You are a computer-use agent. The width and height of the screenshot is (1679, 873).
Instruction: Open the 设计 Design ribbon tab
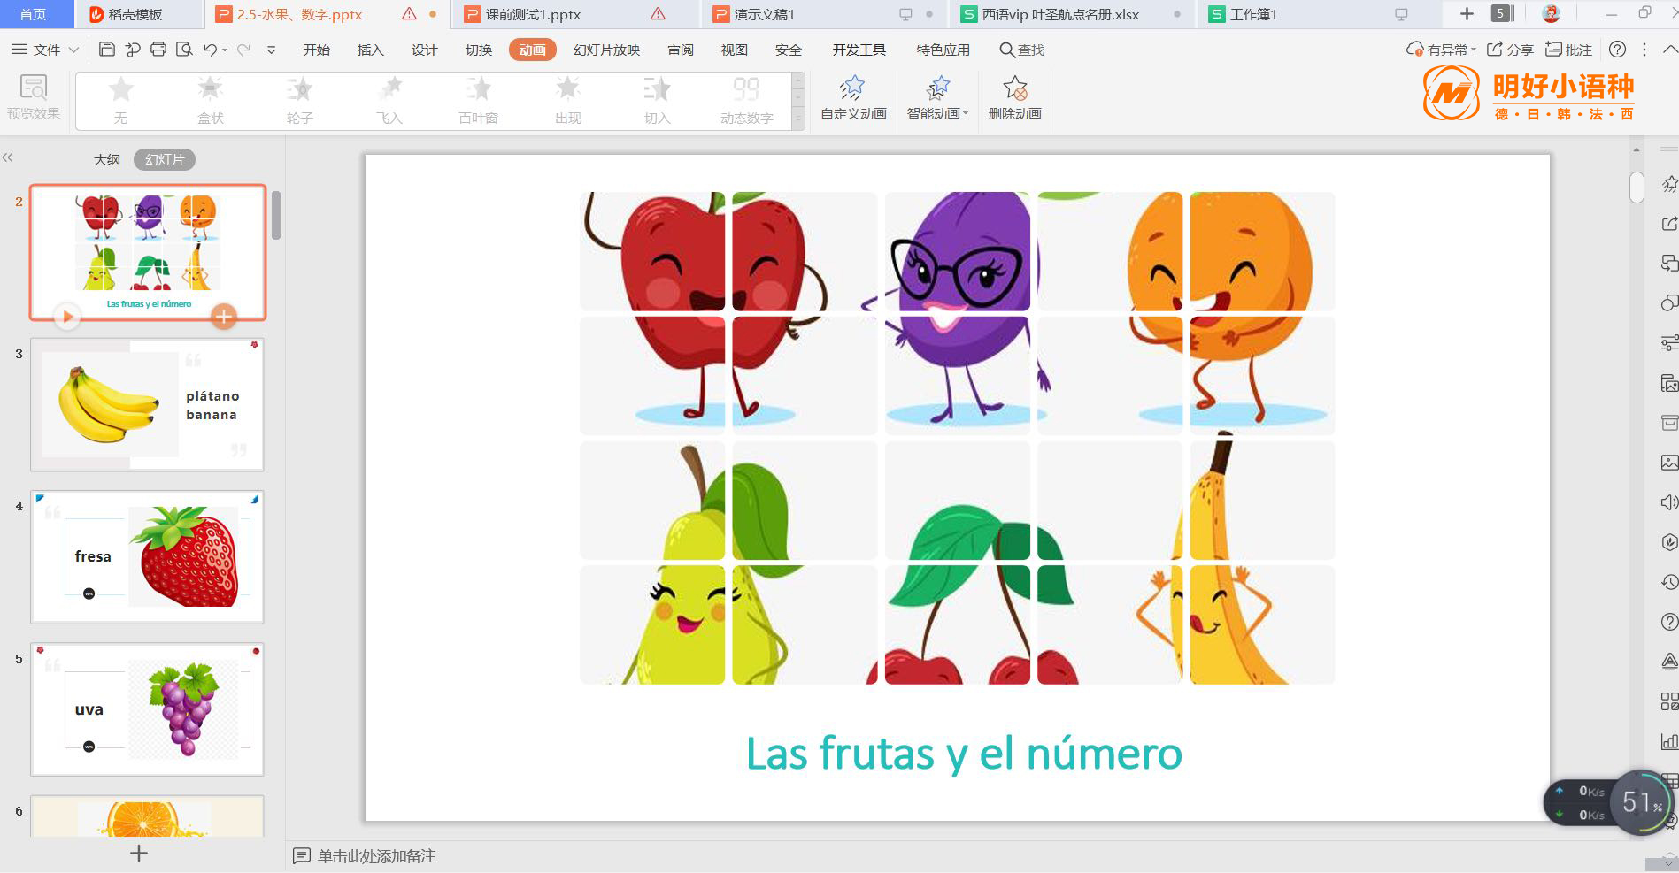(x=424, y=50)
